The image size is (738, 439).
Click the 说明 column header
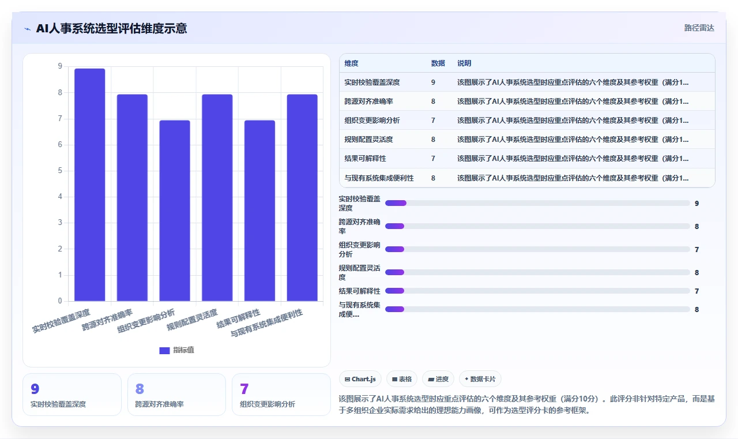pos(464,63)
